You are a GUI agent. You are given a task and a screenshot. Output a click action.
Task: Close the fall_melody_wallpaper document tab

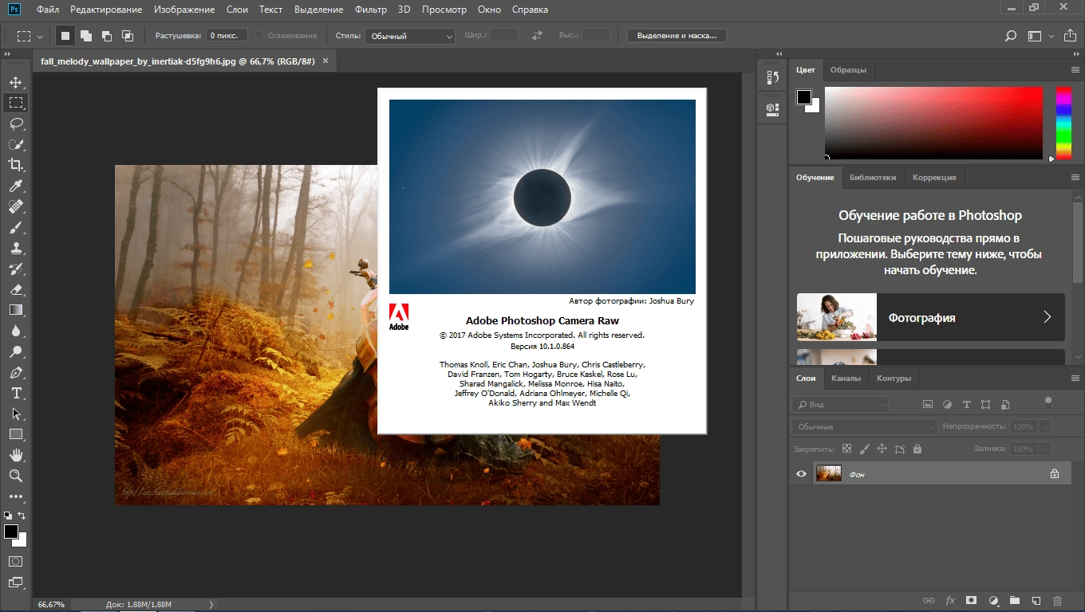pos(325,61)
